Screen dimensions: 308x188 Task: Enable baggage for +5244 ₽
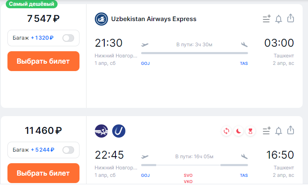[68, 150]
